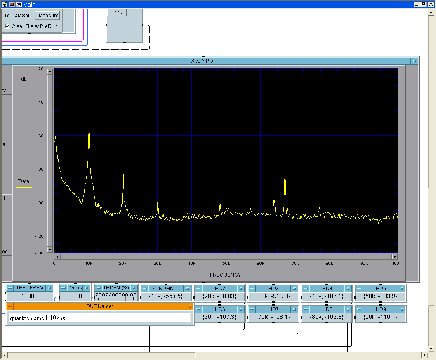
Task: Click the _Measure dataset name button
Action: coord(47,16)
